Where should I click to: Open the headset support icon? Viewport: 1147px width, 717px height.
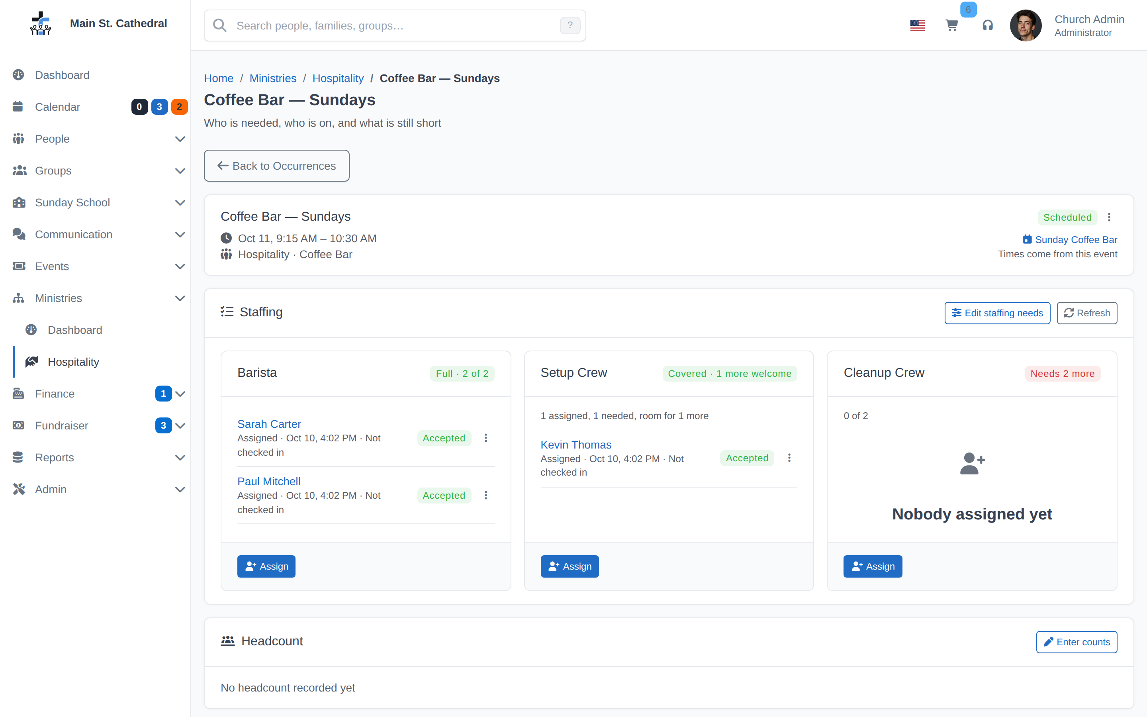coord(987,25)
